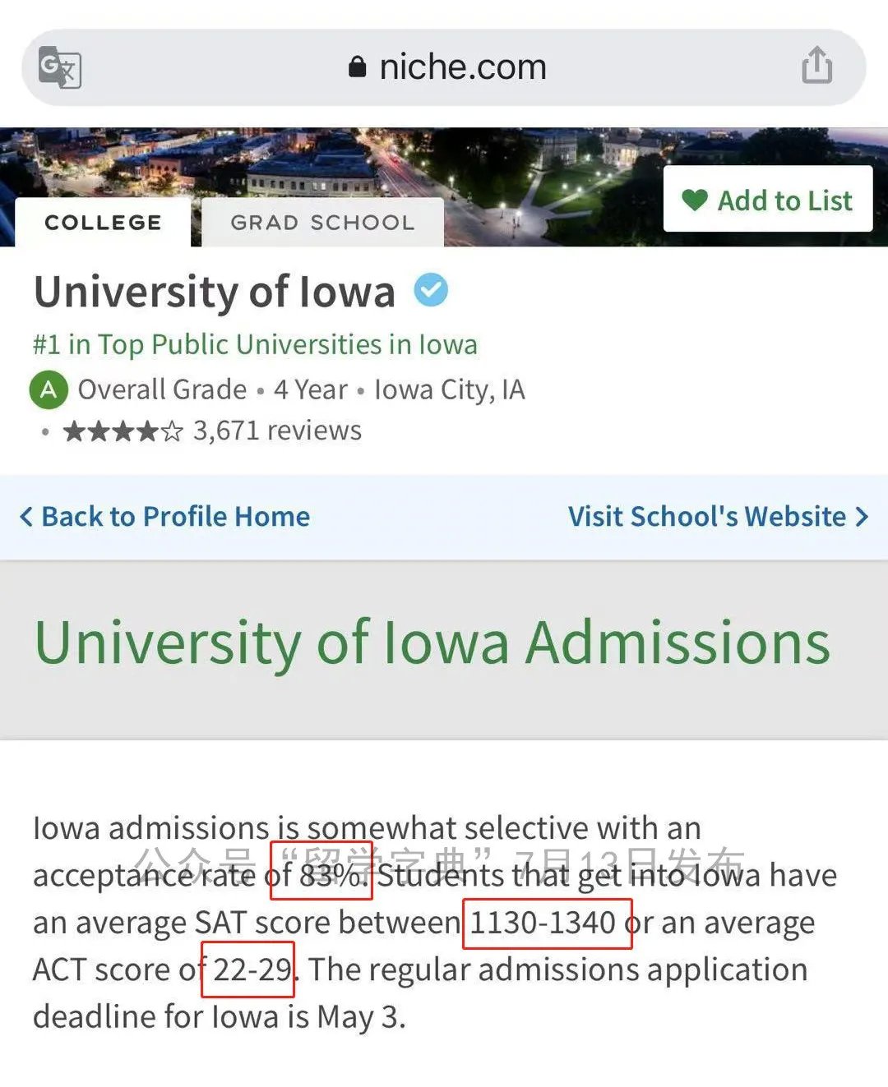The image size is (888, 1087).
Task: Click the University of Iowa school name
Action: pyautogui.click(x=215, y=292)
